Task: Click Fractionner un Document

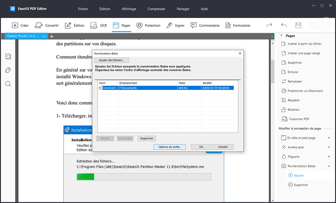Action: point(302,91)
